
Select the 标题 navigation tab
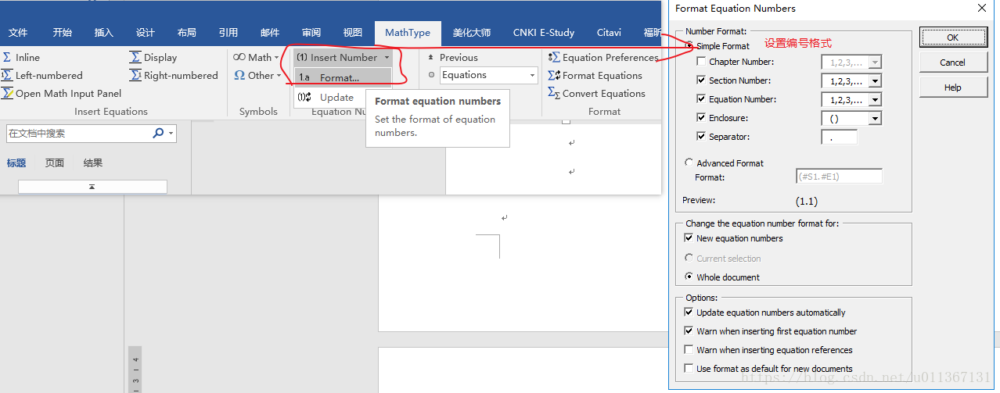click(x=16, y=163)
